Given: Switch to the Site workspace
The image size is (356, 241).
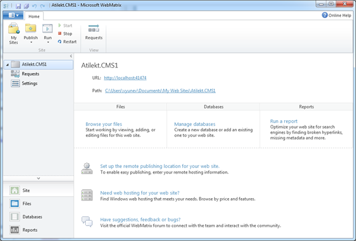Looking at the screenshot, I should pos(39,190).
